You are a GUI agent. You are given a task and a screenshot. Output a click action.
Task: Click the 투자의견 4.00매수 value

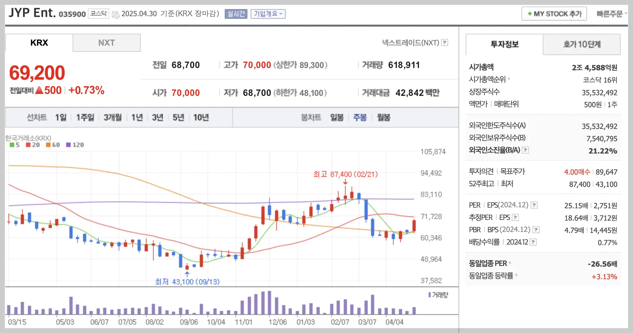pyautogui.click(x=577, y=172)
